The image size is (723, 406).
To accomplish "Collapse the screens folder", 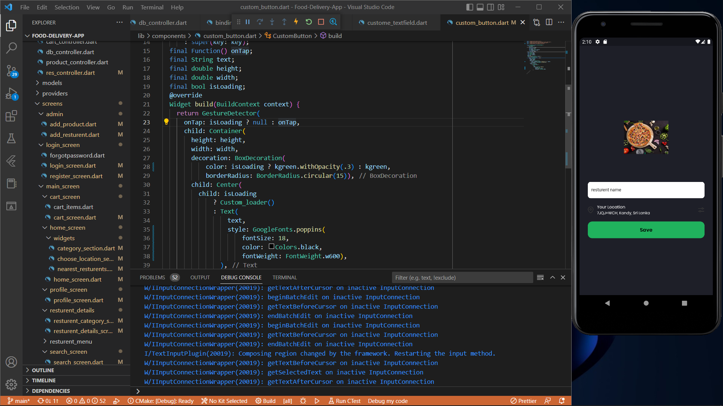I will [52, 103].
